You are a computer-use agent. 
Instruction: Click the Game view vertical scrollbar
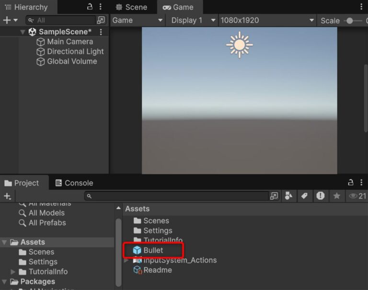pos(366,98)
